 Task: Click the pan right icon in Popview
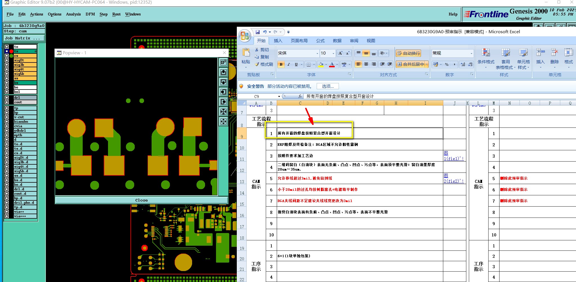[223, 102]
